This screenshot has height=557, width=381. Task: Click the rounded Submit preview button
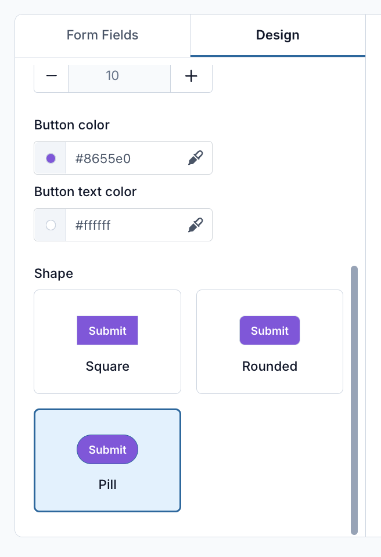point(269,330)
